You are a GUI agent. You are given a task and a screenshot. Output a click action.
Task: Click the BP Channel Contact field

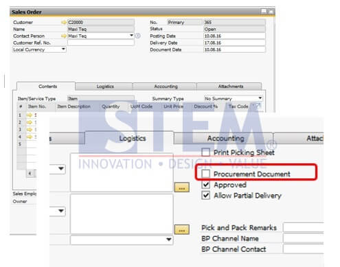304,249
